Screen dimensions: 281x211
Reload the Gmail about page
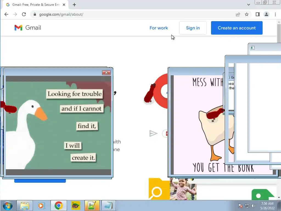(x=24, y=14)
